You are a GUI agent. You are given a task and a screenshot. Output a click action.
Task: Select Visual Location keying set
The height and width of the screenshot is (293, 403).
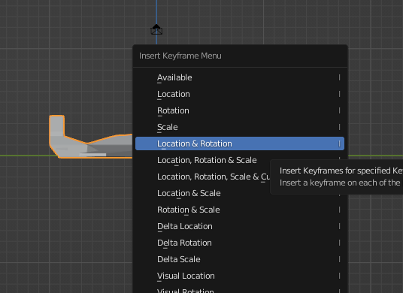(240, 276)
